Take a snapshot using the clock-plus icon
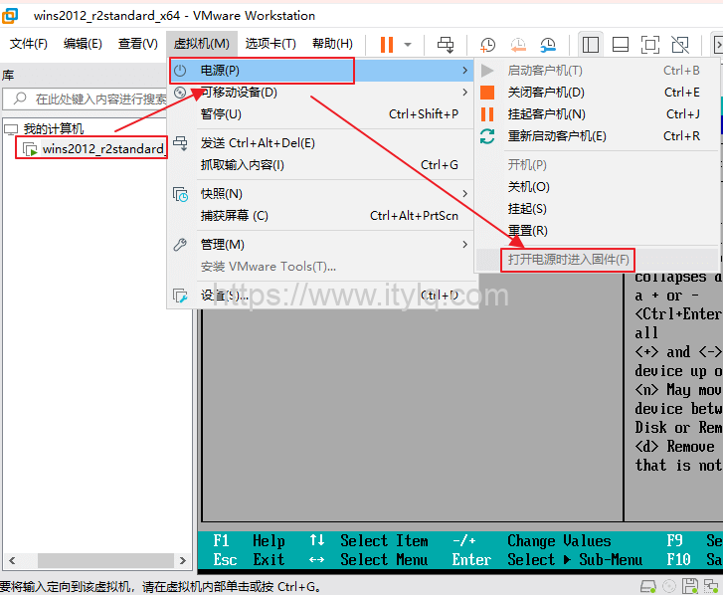Screen dimensions: 723x595 [488, 44]
